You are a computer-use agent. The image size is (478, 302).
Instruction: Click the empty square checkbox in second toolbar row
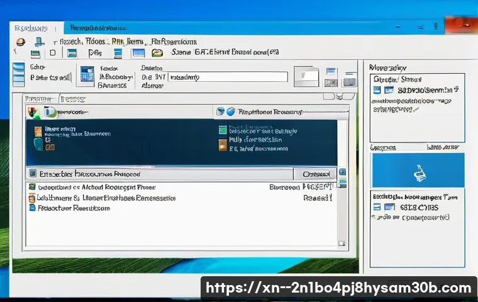coord(53,54)
